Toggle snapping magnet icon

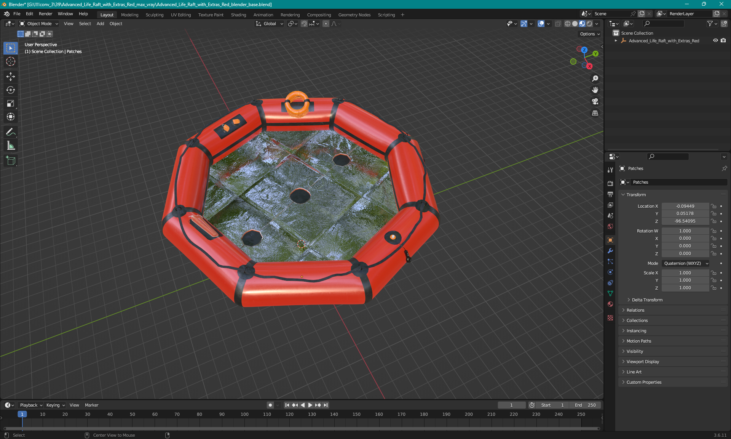304,24
